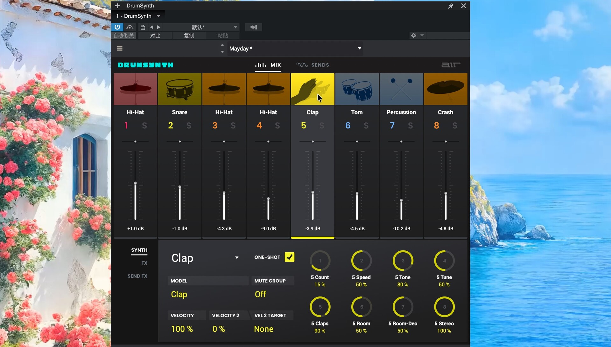This screenshot has width=611, height=347.
Task: Click the Tom channel volume fader
Action: point(357,194)
